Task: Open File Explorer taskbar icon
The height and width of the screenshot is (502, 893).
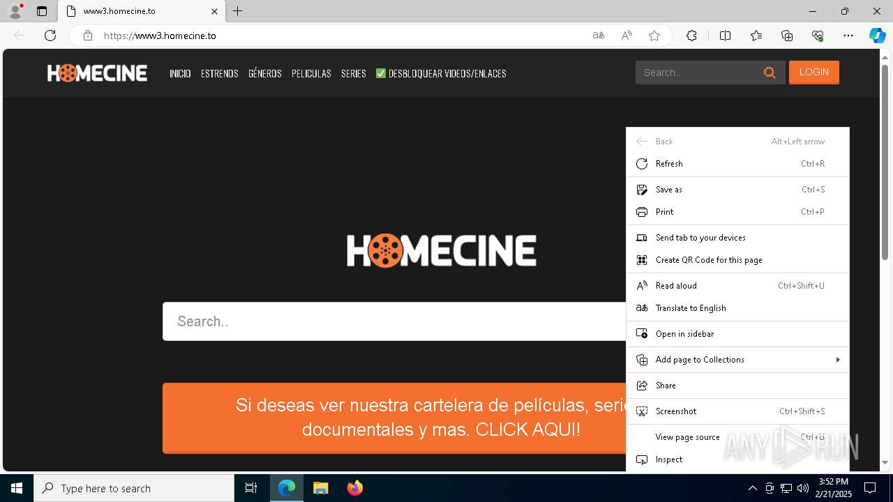Action: coord(320,488)
